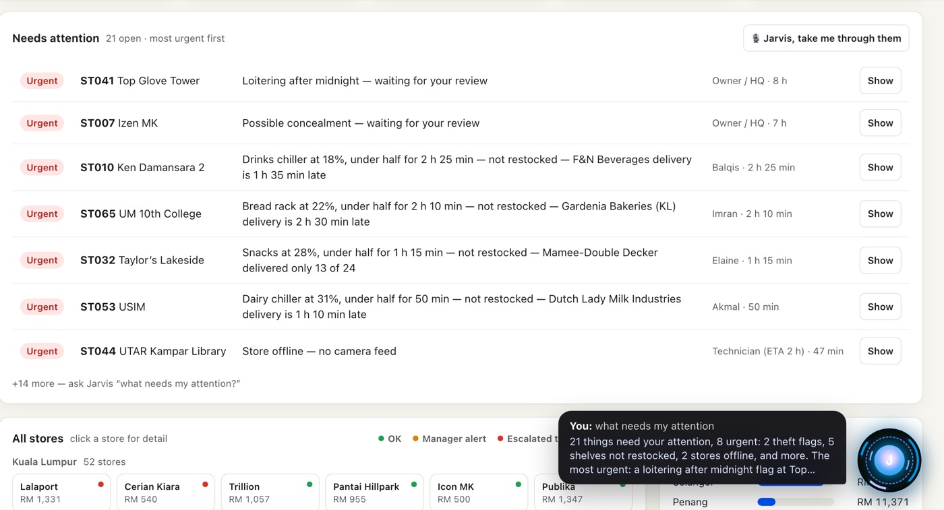This screenshot has width=944, height=510.
Task: Select store name "ST007 Izen MK"
Action: tap(119, 123)
